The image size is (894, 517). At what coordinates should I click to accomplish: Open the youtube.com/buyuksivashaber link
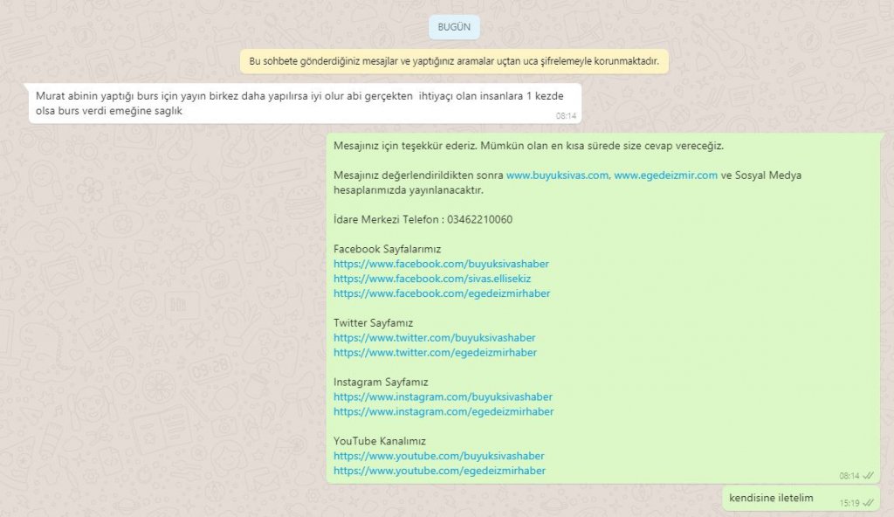pos(438,456)
